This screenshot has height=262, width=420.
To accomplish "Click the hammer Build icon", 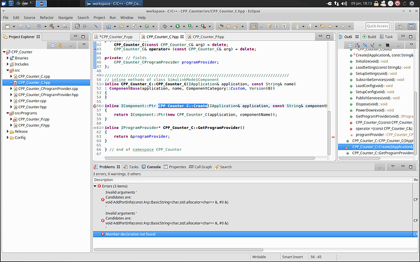I will click(x=52, y=26).
